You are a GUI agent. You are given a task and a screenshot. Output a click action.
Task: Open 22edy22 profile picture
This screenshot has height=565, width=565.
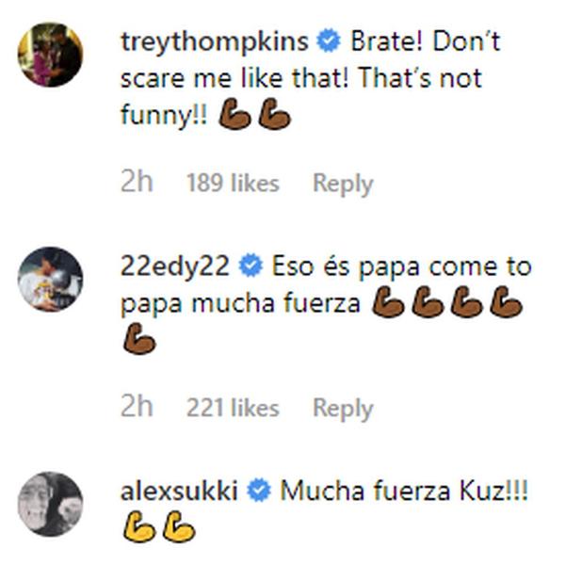coord(50,280)
